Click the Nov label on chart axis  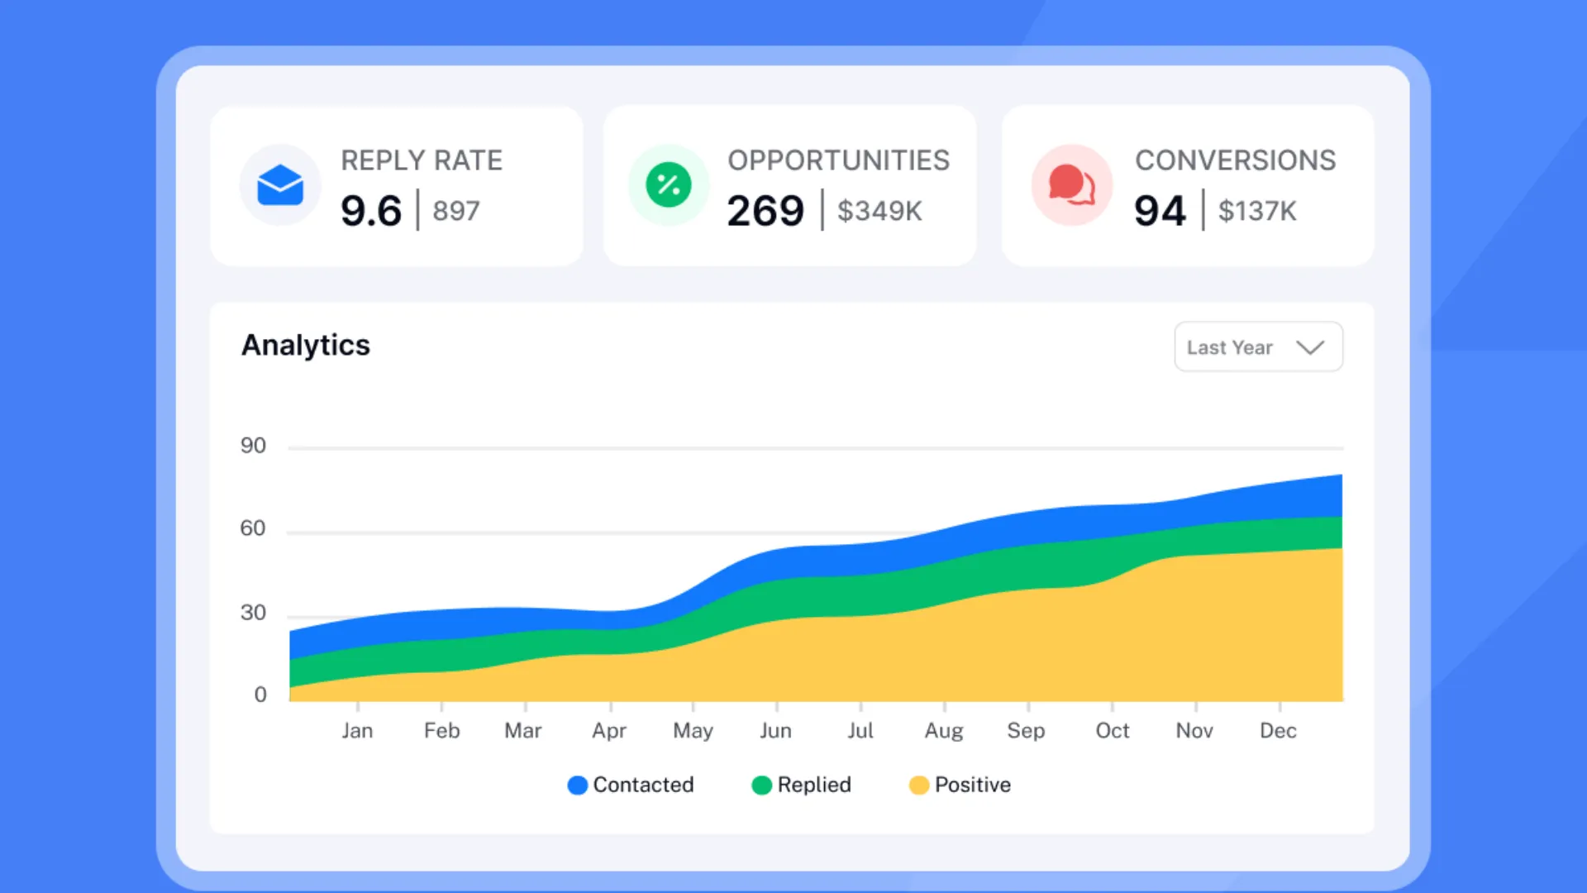pos(1194,731)
